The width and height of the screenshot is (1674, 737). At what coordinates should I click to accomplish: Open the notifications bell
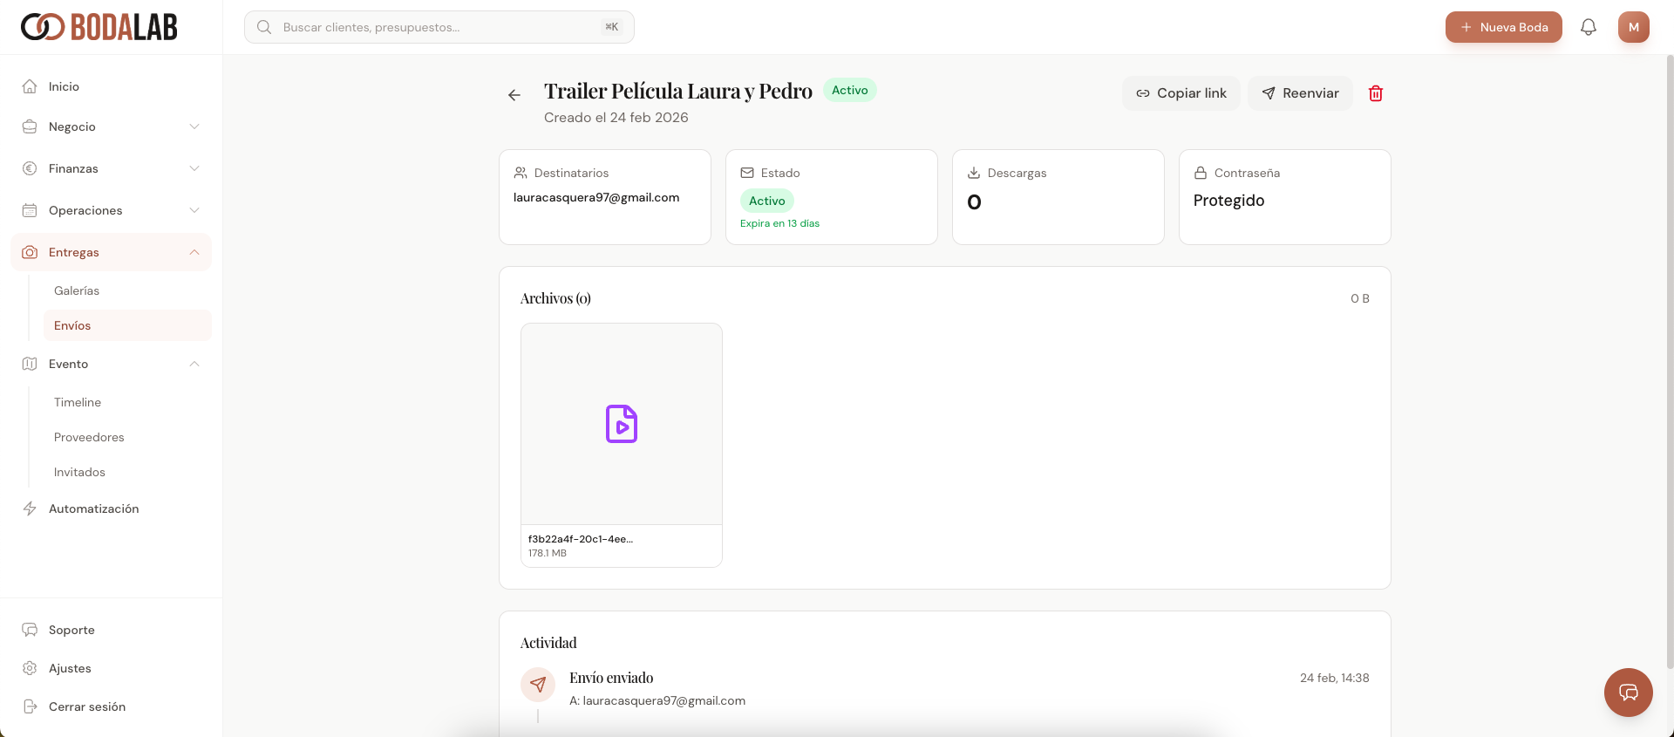[1589, 27]
